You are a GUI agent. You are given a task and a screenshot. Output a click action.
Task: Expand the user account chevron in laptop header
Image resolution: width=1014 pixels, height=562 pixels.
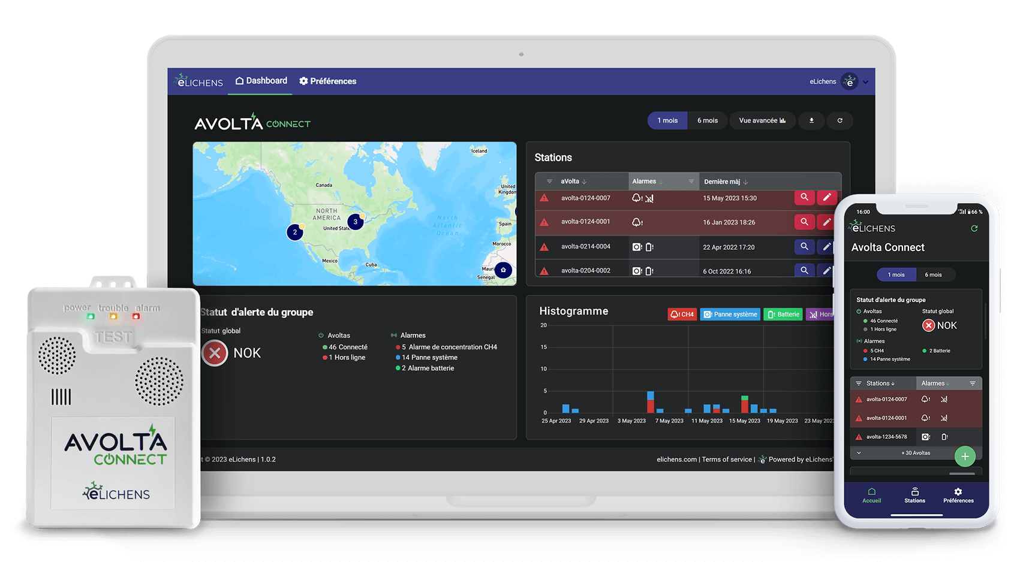[x=865, y=82]
